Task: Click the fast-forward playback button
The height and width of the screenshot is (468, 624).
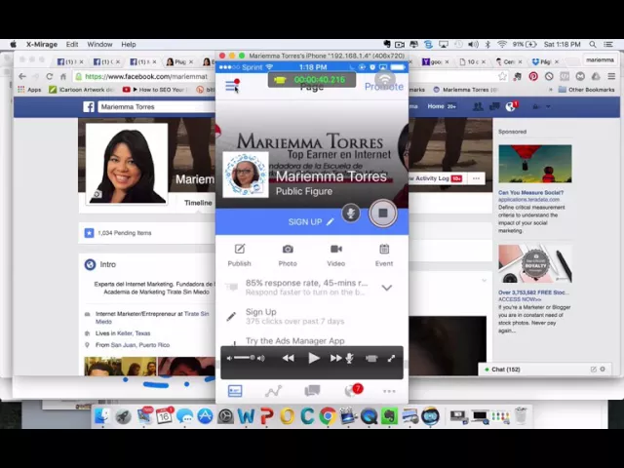Action: click(335, 358)
